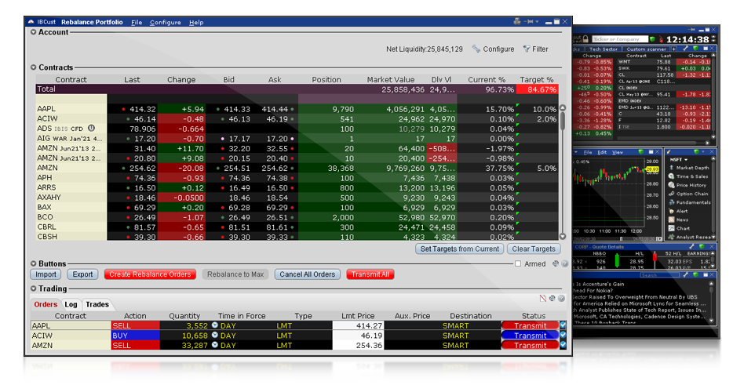Click the people icon in the Rebalance Portfolio title bar
The image size is (744, 392).
[x=517, y=21]
